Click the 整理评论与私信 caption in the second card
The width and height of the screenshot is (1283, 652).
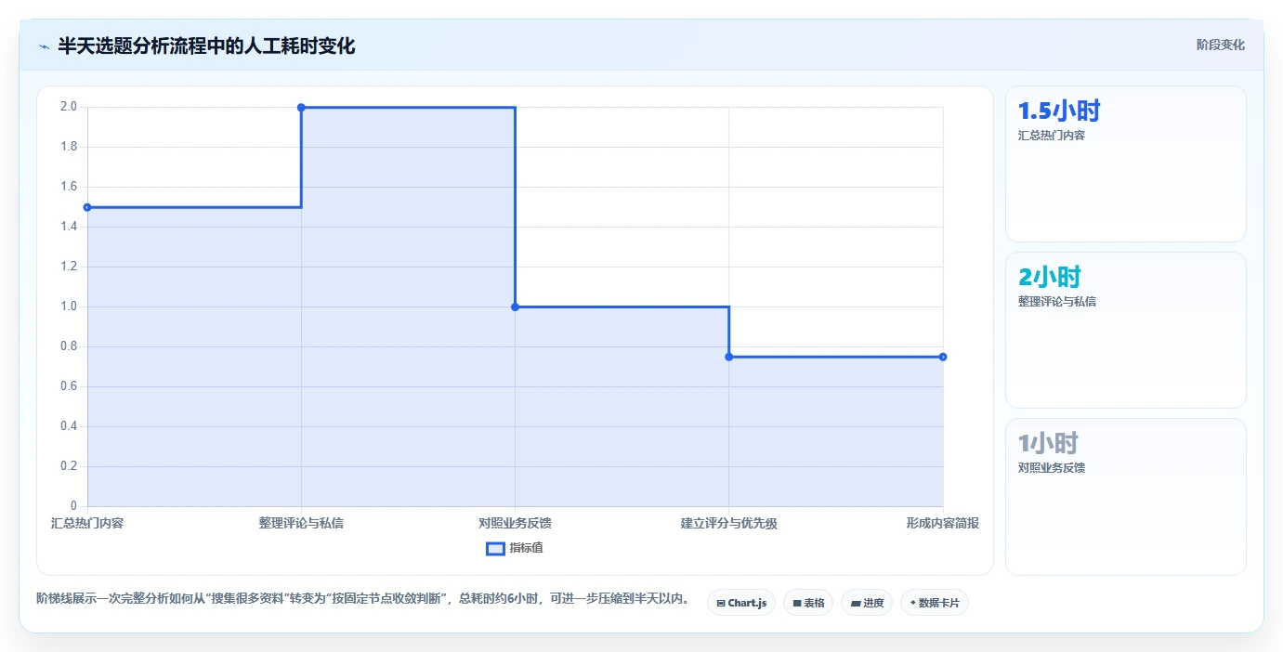point(1057,302)
